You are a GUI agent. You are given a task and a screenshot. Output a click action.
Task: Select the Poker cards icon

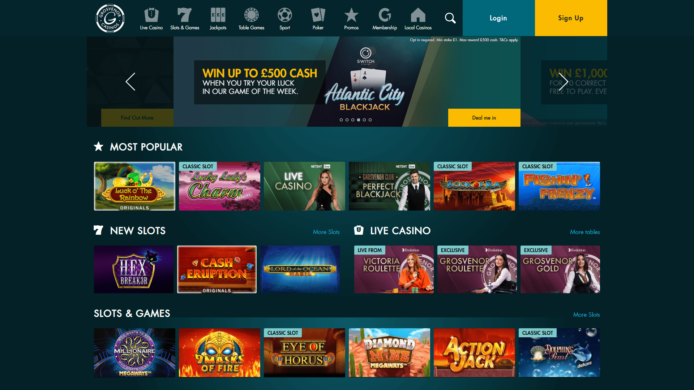318,15
